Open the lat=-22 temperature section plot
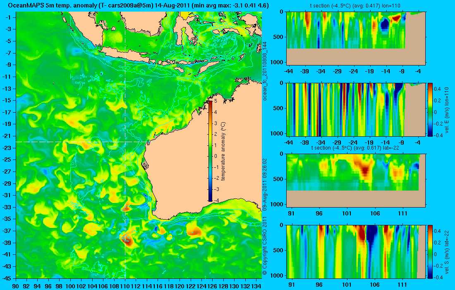 [356, 181]
